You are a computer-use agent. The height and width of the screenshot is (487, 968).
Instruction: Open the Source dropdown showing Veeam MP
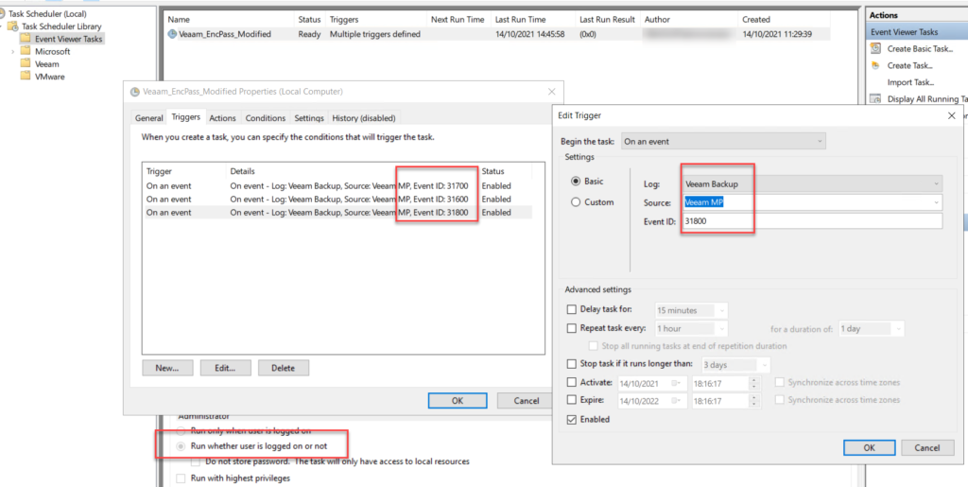click(812, 201)
